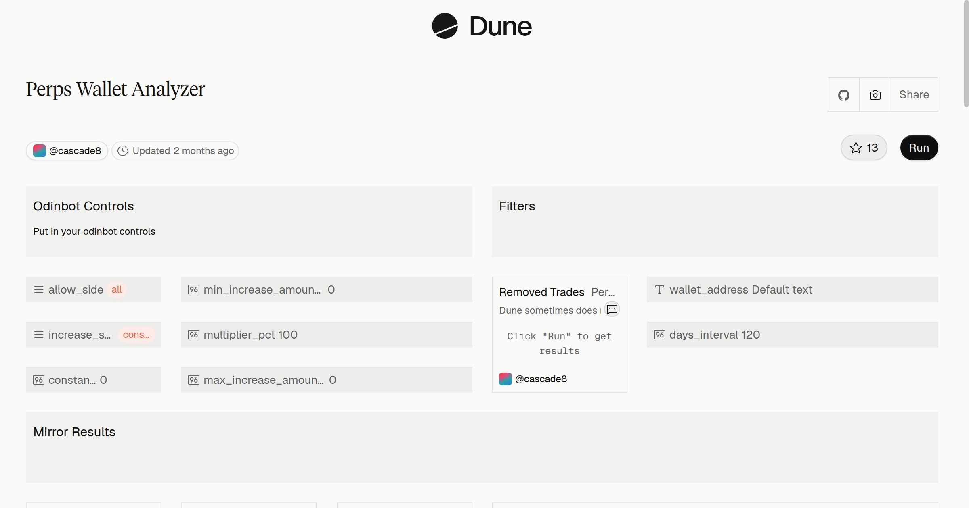The width and height of the screenshot is (969, 508).
Task: Edit the min_increase_amoun... field
Action: pyautogui.click(x=327, y=289)
